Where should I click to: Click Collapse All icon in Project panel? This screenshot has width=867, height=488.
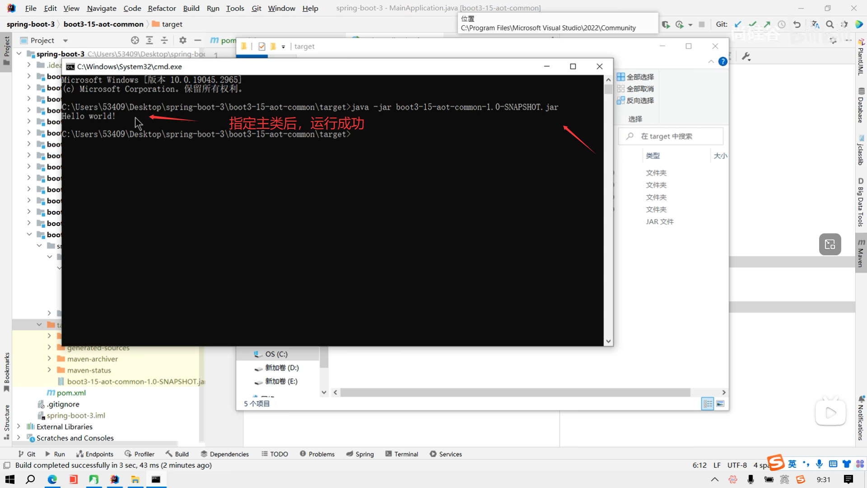(164, 40)
